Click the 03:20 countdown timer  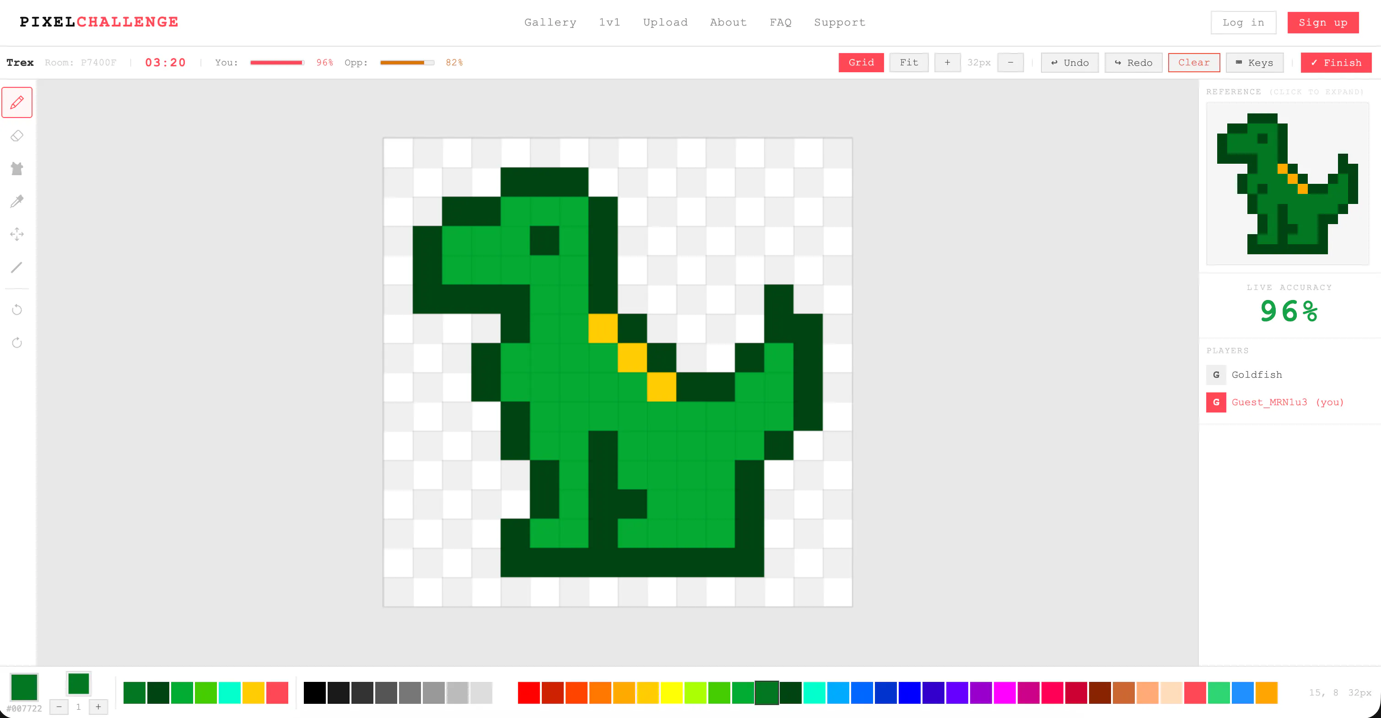(165, 63)
